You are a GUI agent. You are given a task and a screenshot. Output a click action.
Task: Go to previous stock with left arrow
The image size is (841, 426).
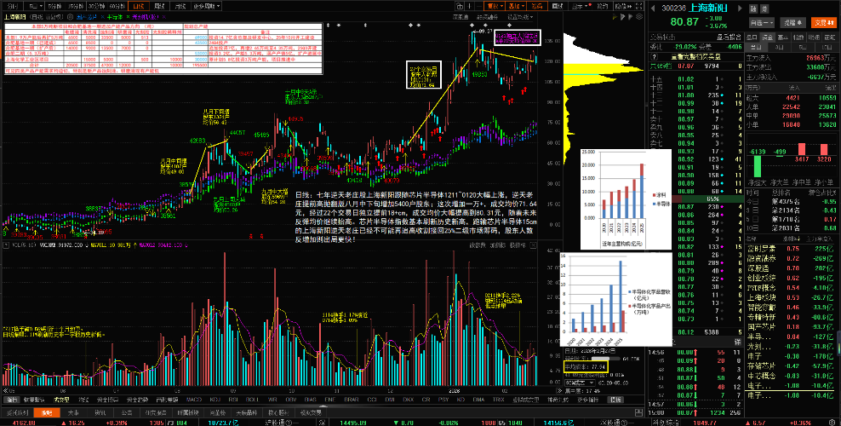click(653, 8)
